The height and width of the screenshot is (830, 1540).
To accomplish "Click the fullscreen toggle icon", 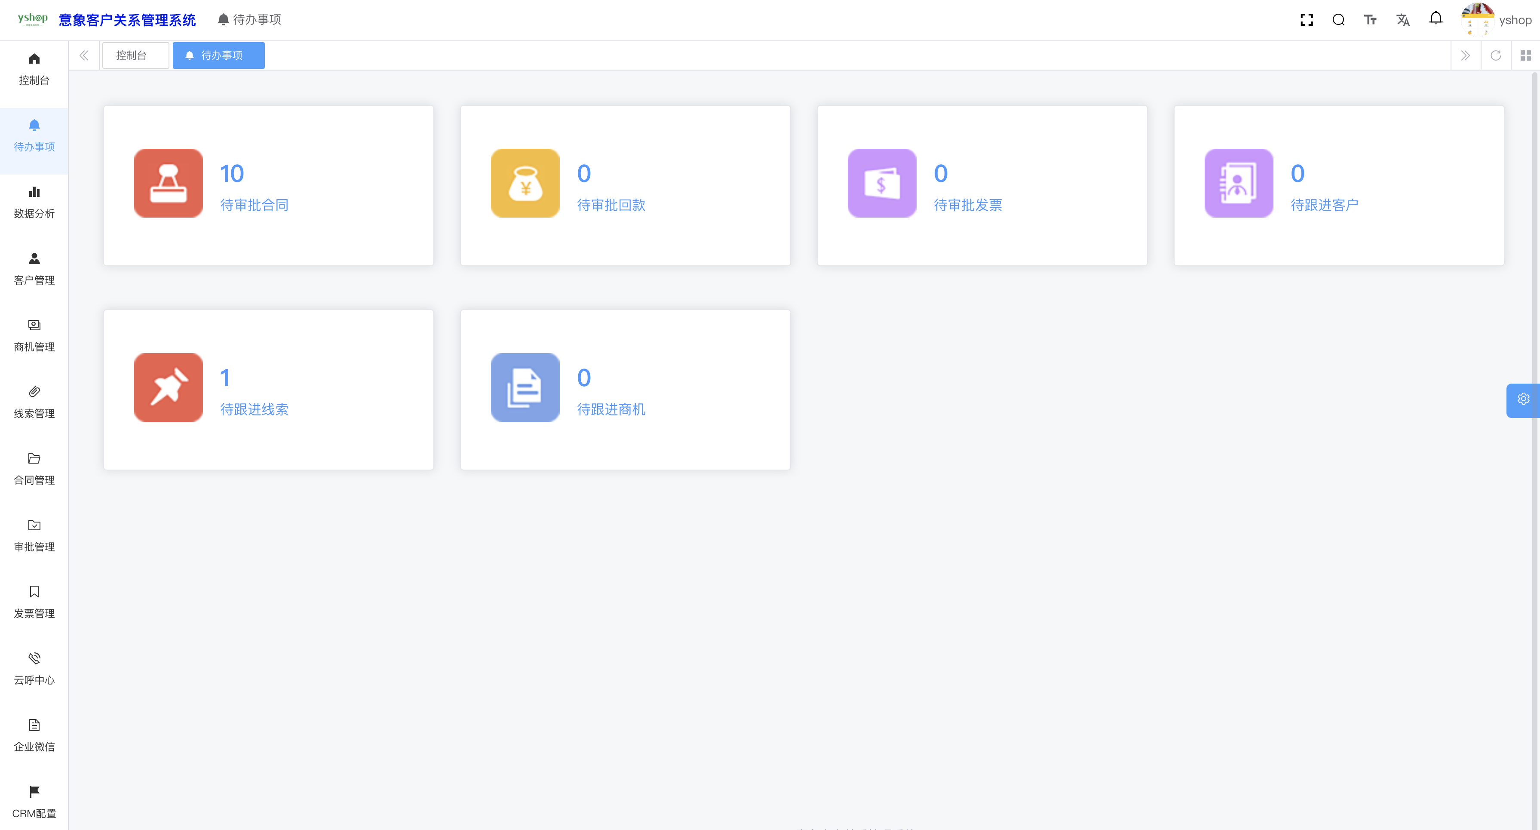I will pyautogui.click(x=1306, y=20).
